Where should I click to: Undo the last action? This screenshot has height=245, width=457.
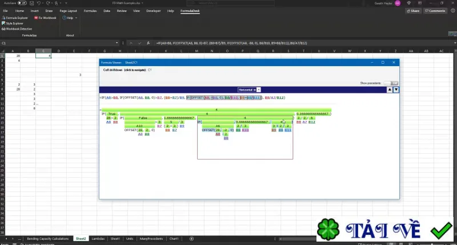coord(38,3)
